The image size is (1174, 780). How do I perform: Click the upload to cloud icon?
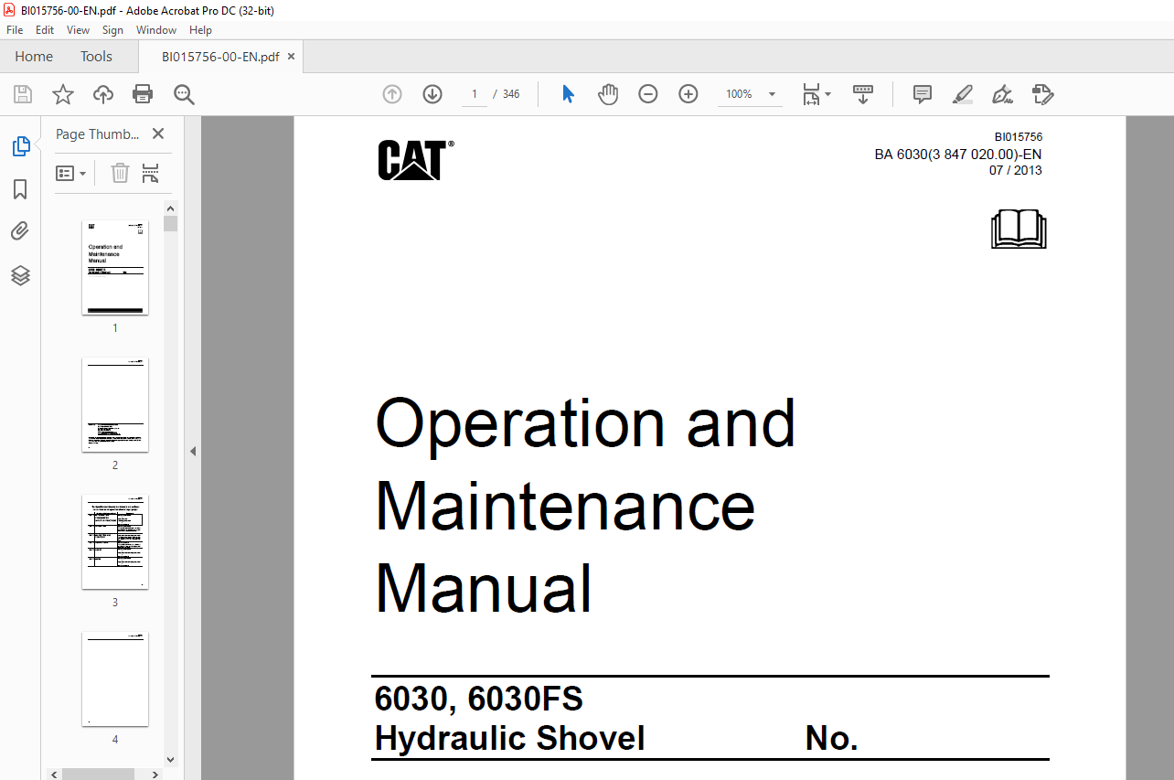(103, 94)
